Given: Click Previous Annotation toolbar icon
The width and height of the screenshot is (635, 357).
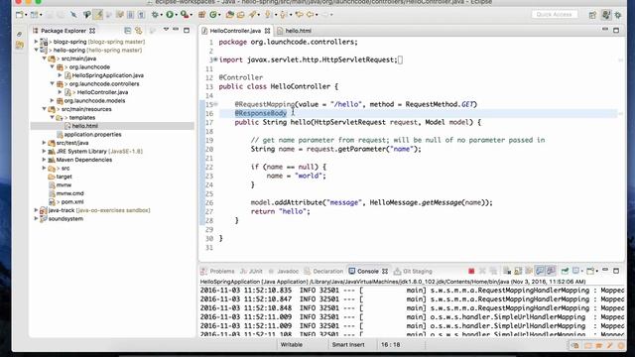Looking at the screenshot, I should (283, 15).
